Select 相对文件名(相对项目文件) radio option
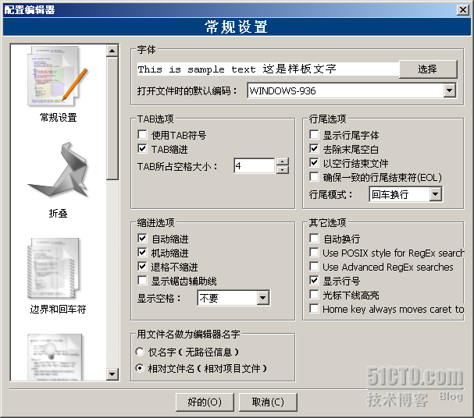This screenshot has height=418, width=474. tap(140, 369)
